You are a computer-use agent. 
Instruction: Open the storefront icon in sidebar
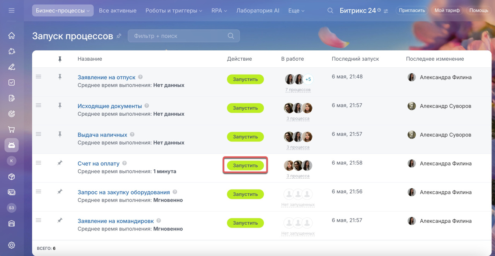(12, 223)
